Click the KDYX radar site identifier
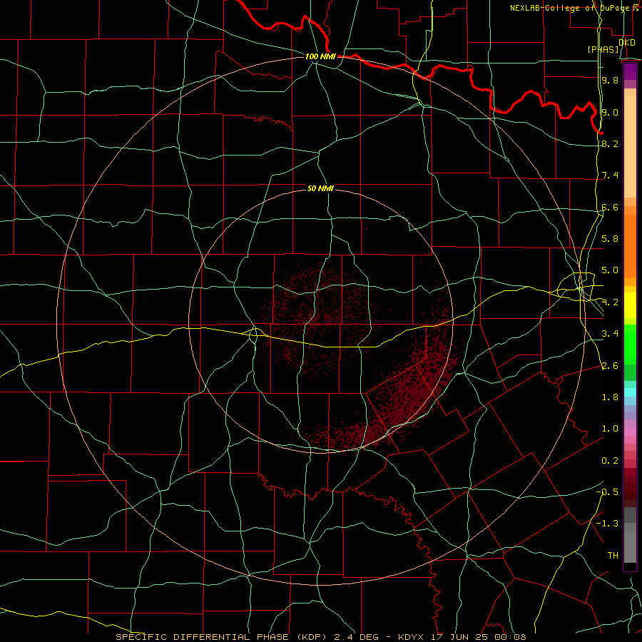The image size is (642, 642). (x=411, y=637)
